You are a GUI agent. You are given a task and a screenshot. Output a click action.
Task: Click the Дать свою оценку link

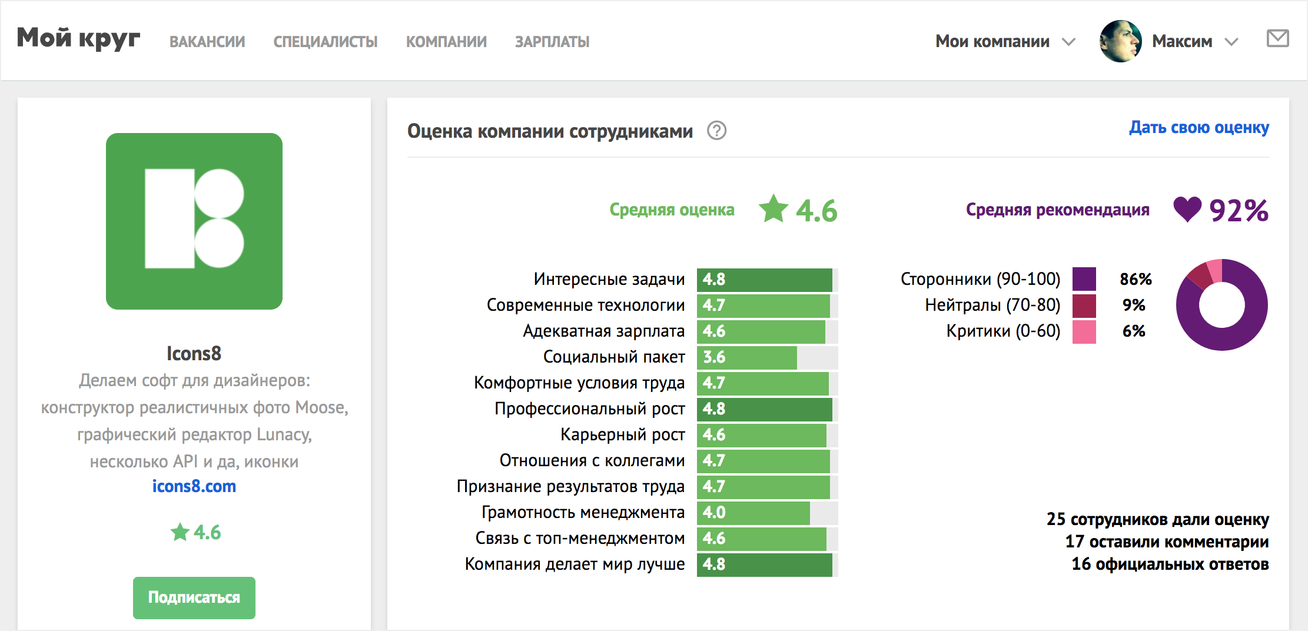click(1199, 127)
